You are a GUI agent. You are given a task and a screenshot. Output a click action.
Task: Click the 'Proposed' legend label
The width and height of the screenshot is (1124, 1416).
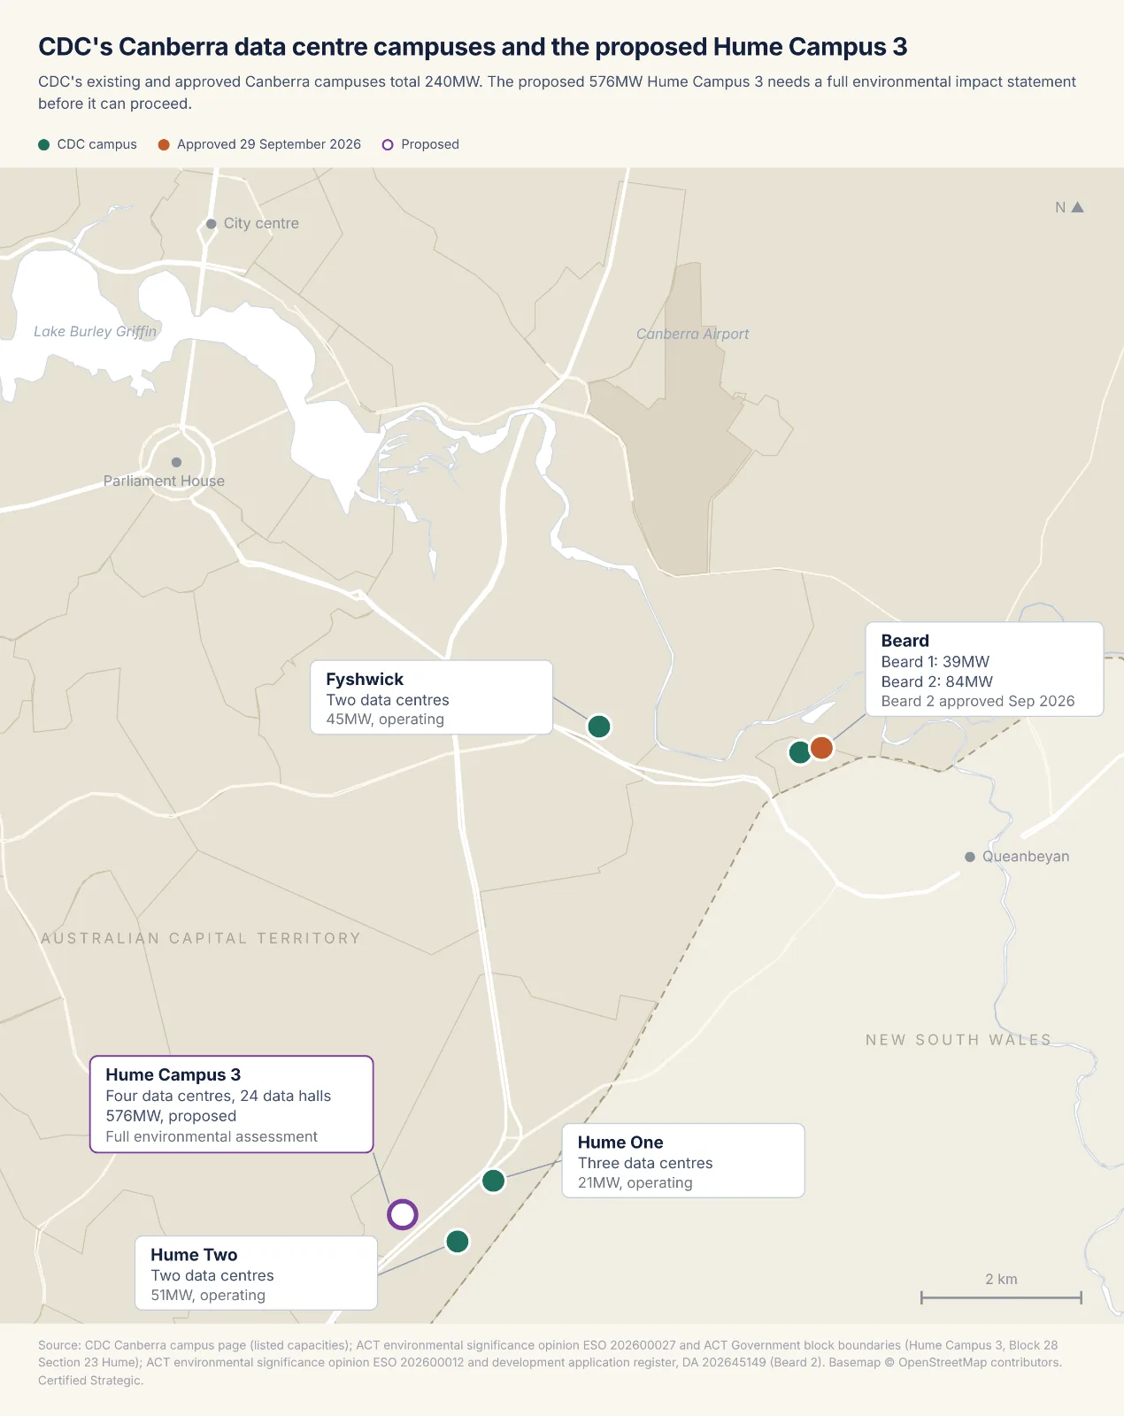[430, 144]
